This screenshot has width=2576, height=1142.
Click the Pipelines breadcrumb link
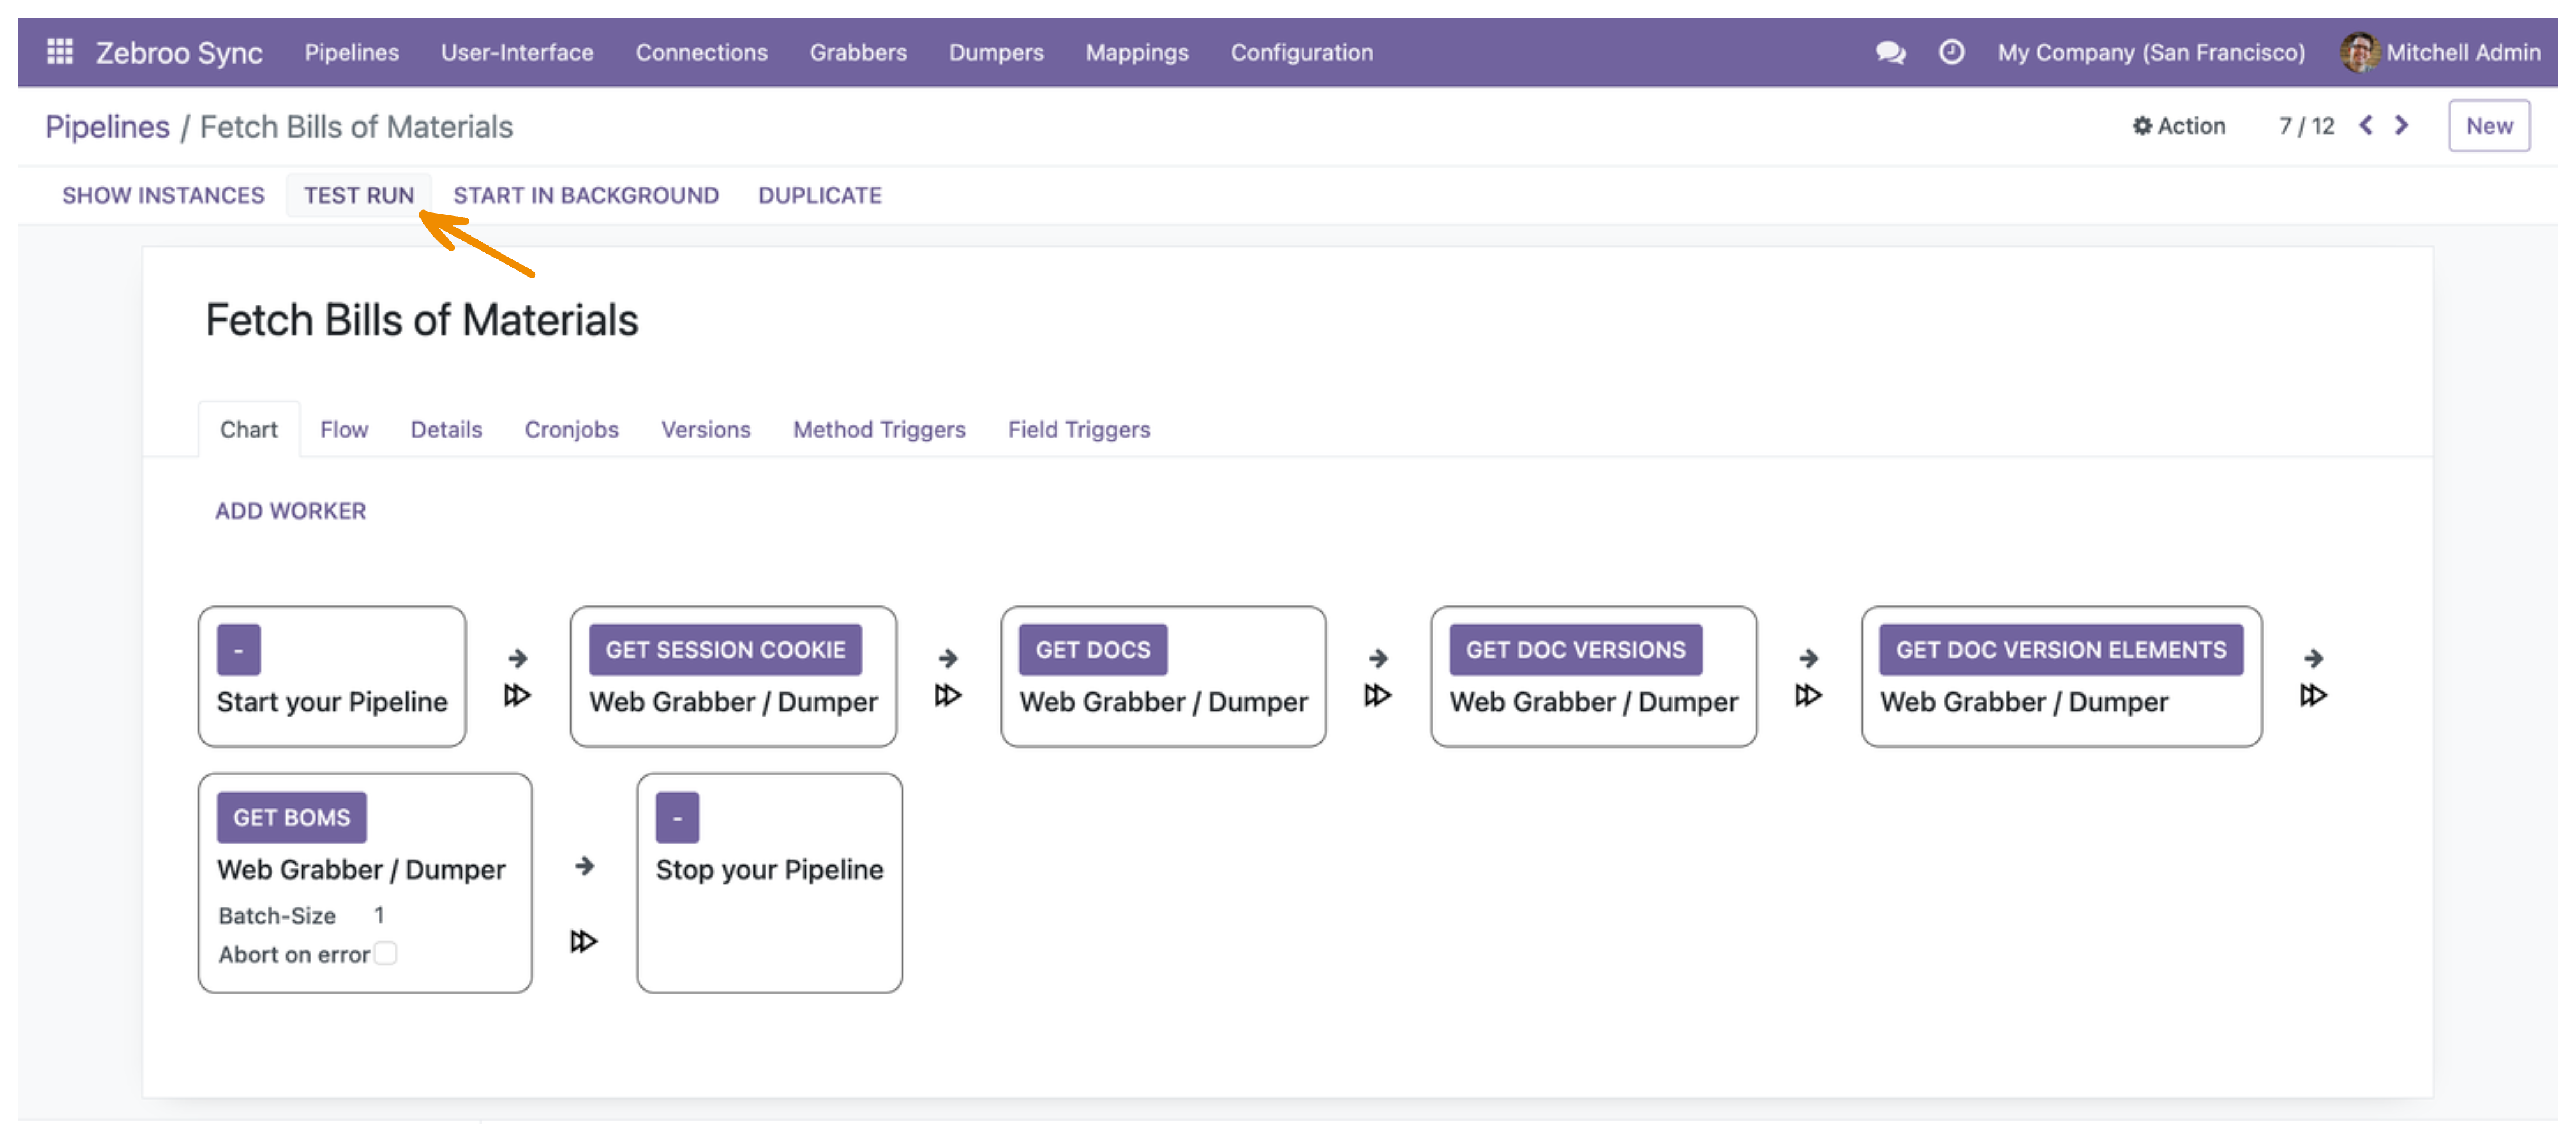tap(107, 127)
